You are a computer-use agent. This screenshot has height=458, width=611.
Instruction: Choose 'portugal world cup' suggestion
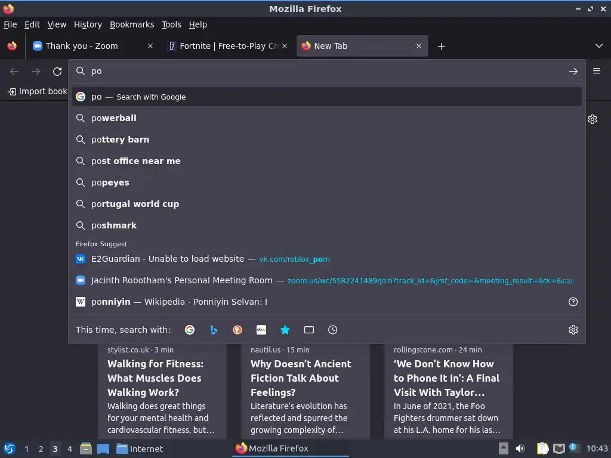[327, 204]
